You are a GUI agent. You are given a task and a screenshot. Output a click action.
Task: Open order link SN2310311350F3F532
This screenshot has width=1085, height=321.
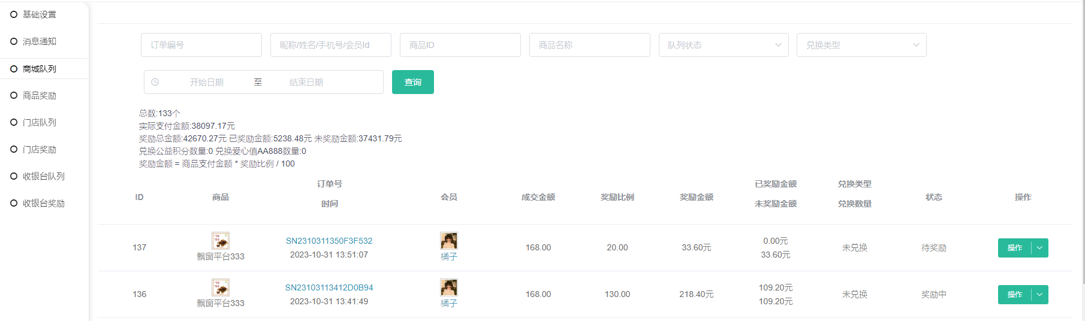click(x=328, y=241)
